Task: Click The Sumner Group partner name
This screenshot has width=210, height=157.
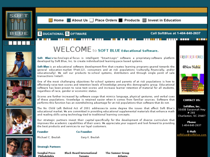Action: pos(117,153)
